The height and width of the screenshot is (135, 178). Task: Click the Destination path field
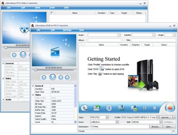point(120,126)
